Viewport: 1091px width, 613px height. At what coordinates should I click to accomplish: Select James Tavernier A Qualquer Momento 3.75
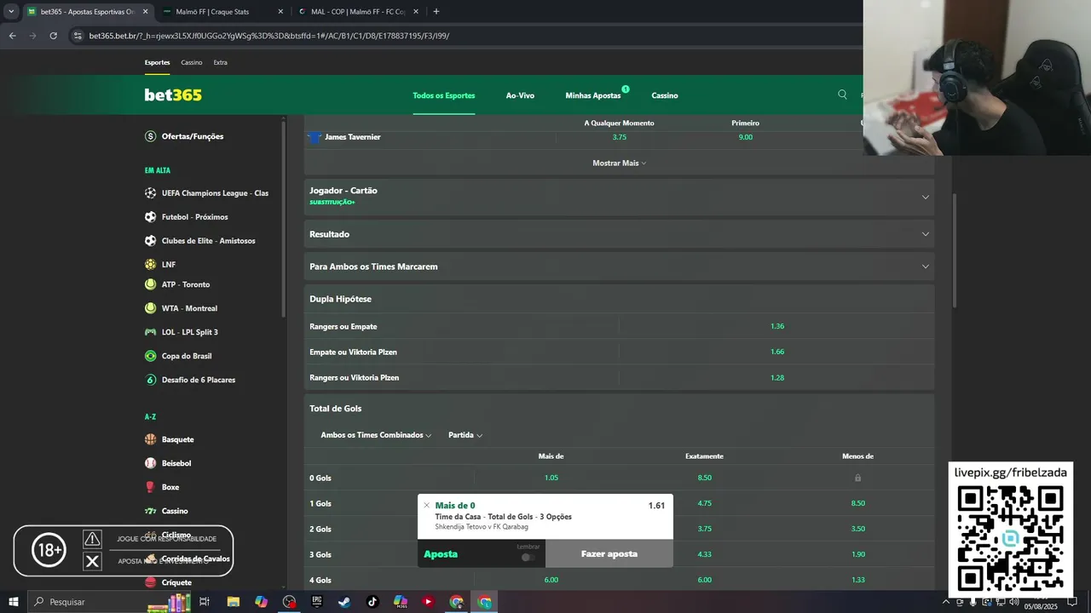(x=620, y=137)
